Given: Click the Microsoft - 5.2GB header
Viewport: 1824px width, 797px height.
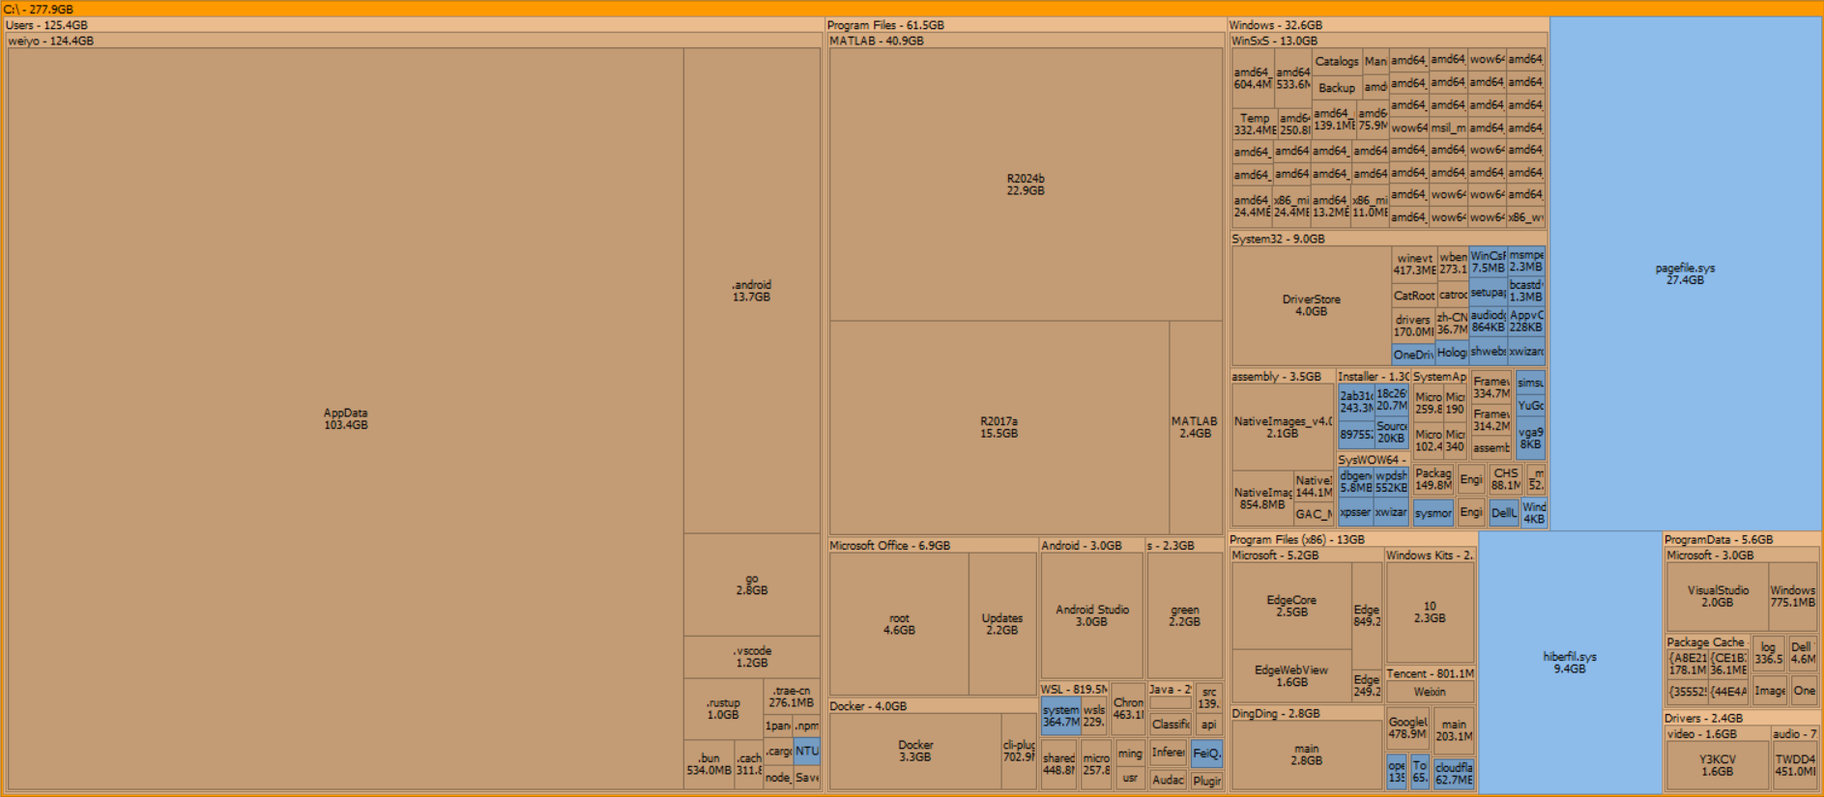Looking at the screenshot, I should click(x=1306, y=555).
